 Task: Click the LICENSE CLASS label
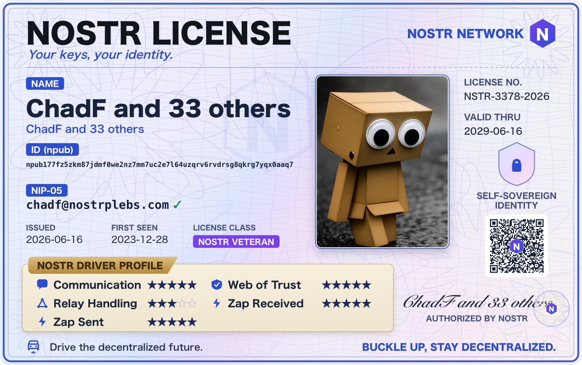click(x=224, y=228)
